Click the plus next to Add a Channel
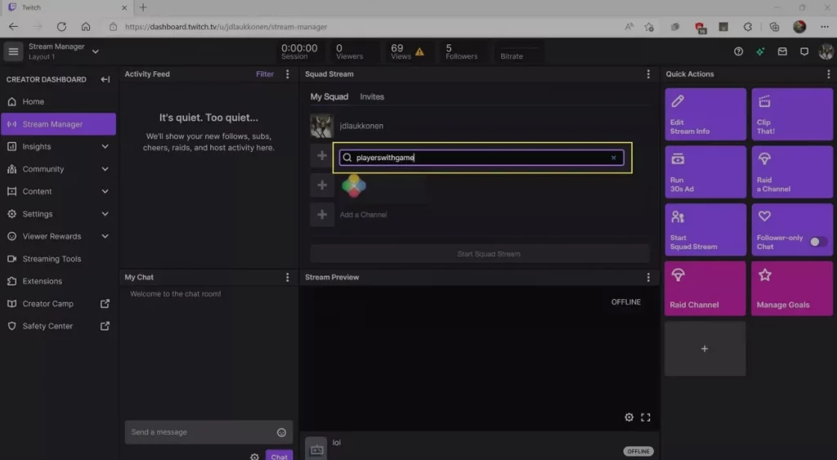The height and width of the screenshot is (460, 837). (322, 215)
